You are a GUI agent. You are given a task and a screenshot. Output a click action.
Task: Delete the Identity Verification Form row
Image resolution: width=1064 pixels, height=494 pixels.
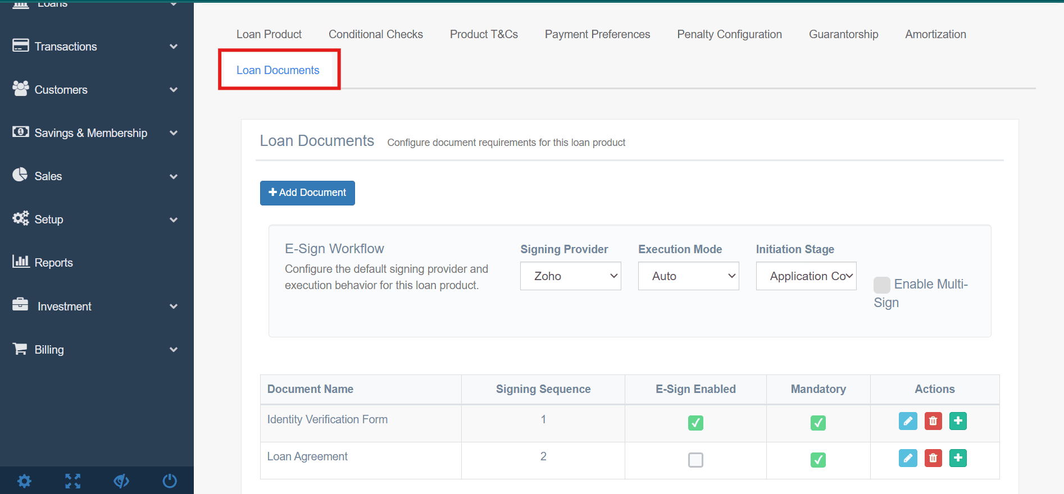click(933, 421)
